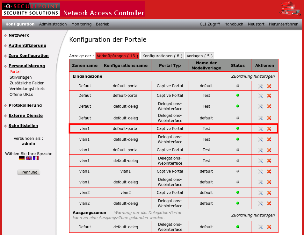Click Zuordnung hinzufügen for the Eingangszone
Screen dimensions: 304x235
[253, 76]
